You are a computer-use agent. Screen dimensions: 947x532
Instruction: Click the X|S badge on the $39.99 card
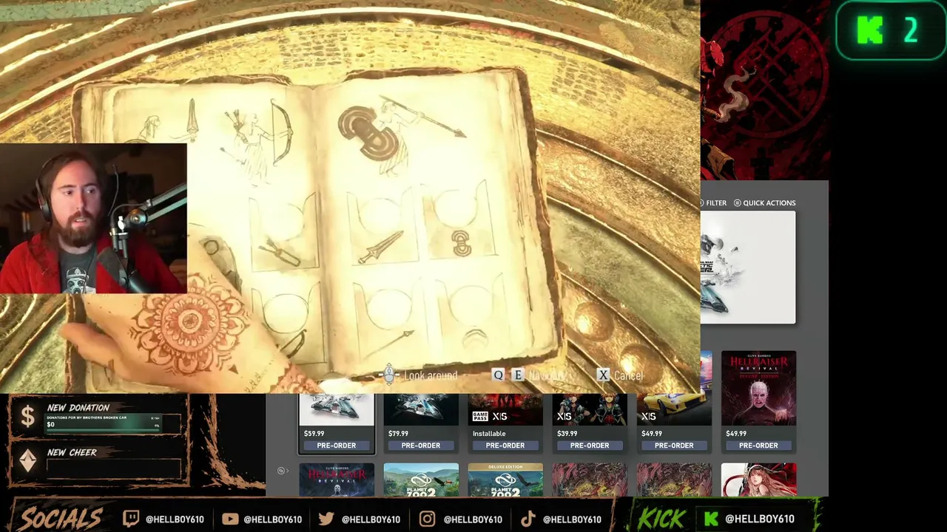pyautogui.click(x=565, y=417)
